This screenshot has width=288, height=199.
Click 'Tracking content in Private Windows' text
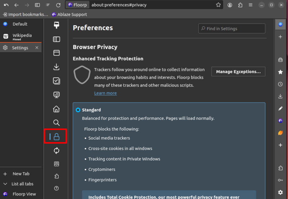[124, 159]
